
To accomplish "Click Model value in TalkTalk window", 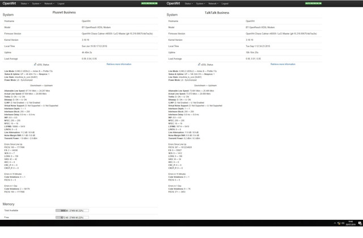I will 260,27.
